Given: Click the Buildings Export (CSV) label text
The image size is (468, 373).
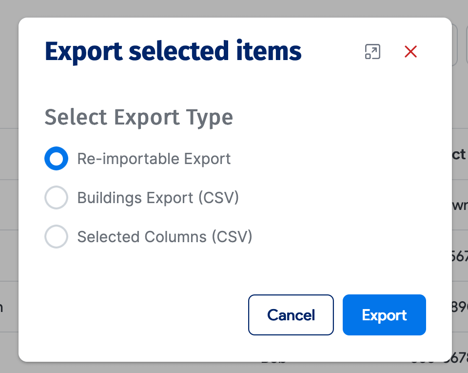Looking at the screenshot, I should coord(158,197).
